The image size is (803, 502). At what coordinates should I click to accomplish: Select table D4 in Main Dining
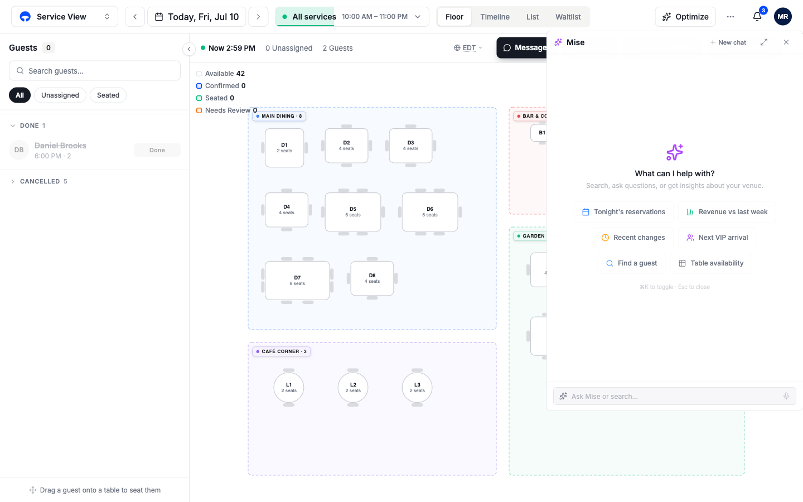coord(287,210)
